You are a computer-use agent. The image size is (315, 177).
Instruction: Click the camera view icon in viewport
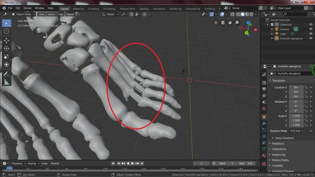click(x=223, y=23)
